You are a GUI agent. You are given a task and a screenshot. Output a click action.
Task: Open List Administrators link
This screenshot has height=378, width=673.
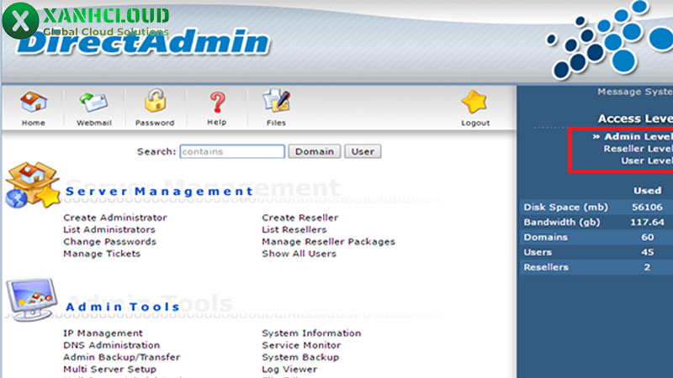coord(109,229)
